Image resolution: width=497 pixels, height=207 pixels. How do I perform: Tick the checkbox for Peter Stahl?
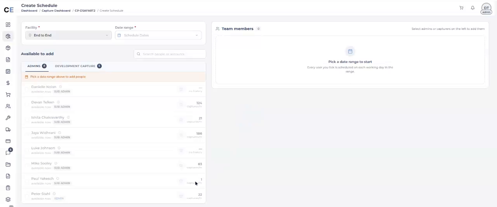tap(27, 196)
